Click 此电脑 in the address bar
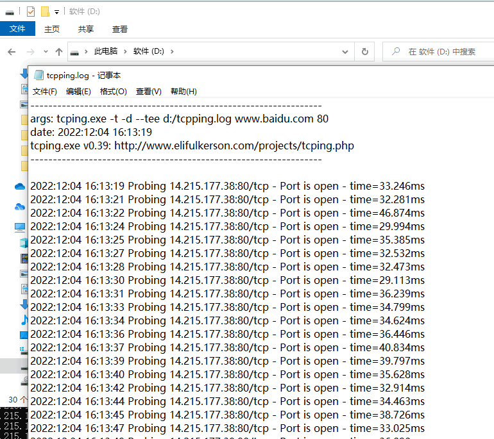494x439 pixels. click(x=106, y=51)
